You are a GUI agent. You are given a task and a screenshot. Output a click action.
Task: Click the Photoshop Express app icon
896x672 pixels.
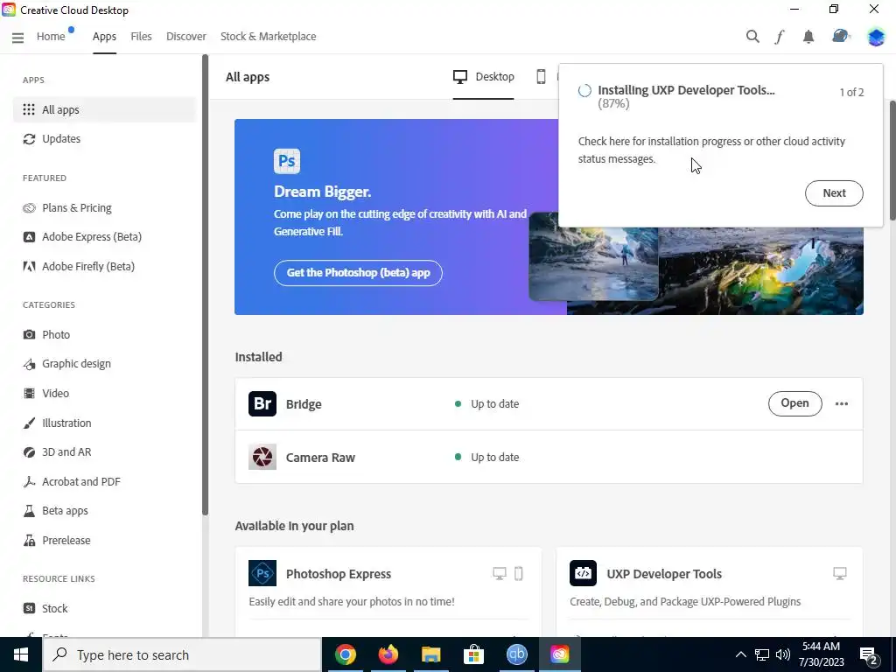pos(262,573)
